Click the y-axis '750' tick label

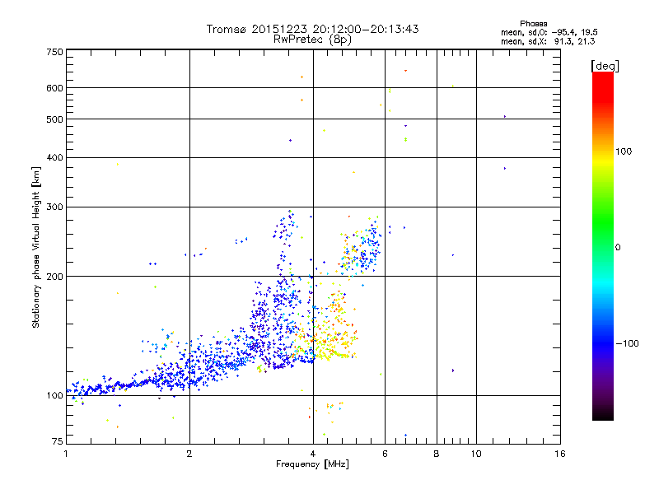54,52
